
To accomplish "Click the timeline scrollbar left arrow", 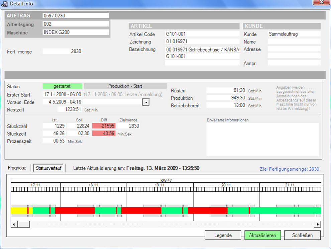I will (14, 224).
